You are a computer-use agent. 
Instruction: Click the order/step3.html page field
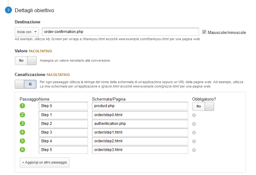pos(140,150)
